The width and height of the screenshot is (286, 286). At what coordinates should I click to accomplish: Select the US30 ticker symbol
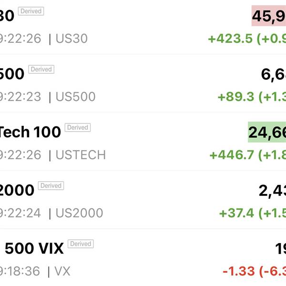click(x=72, y=39)
